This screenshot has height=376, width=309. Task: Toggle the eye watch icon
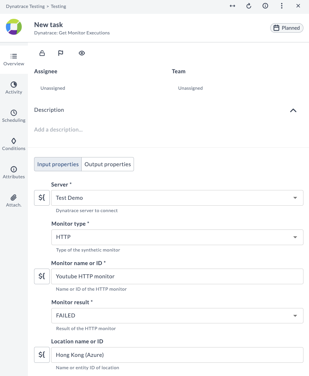tap(82, 53)
